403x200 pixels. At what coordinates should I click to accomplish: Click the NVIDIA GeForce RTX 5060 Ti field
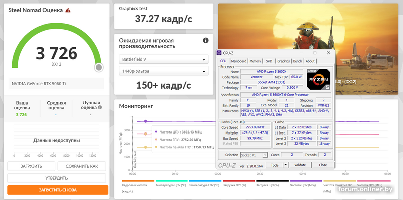click(56, 84)
